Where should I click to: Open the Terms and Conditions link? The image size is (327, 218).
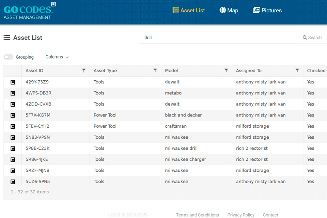click(198, 215)
